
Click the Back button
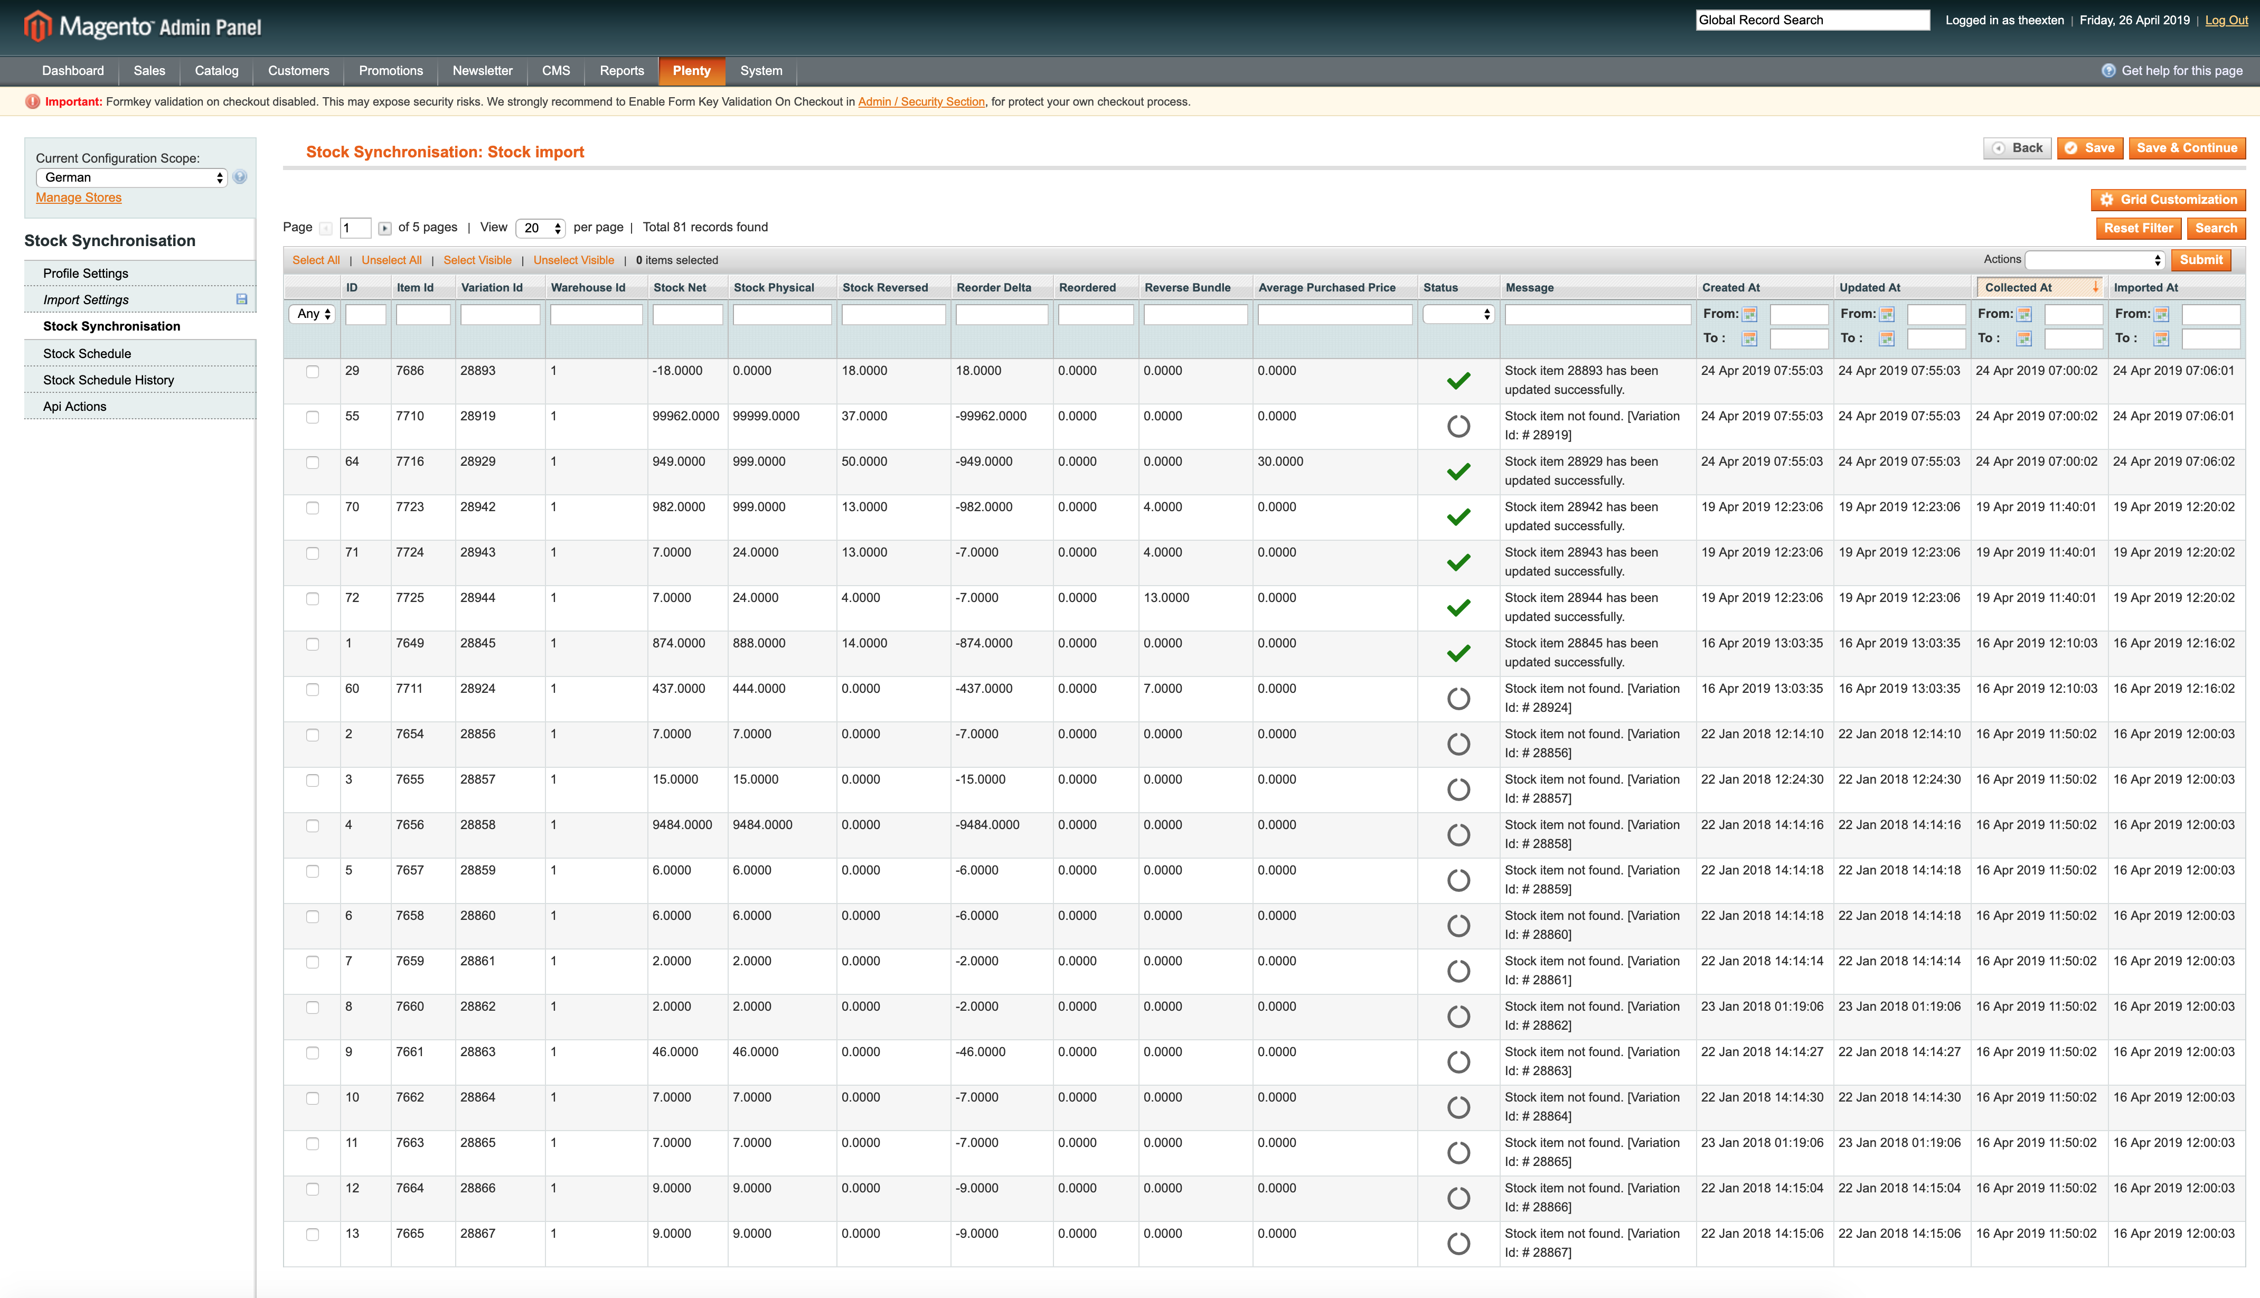(2017, 148)
